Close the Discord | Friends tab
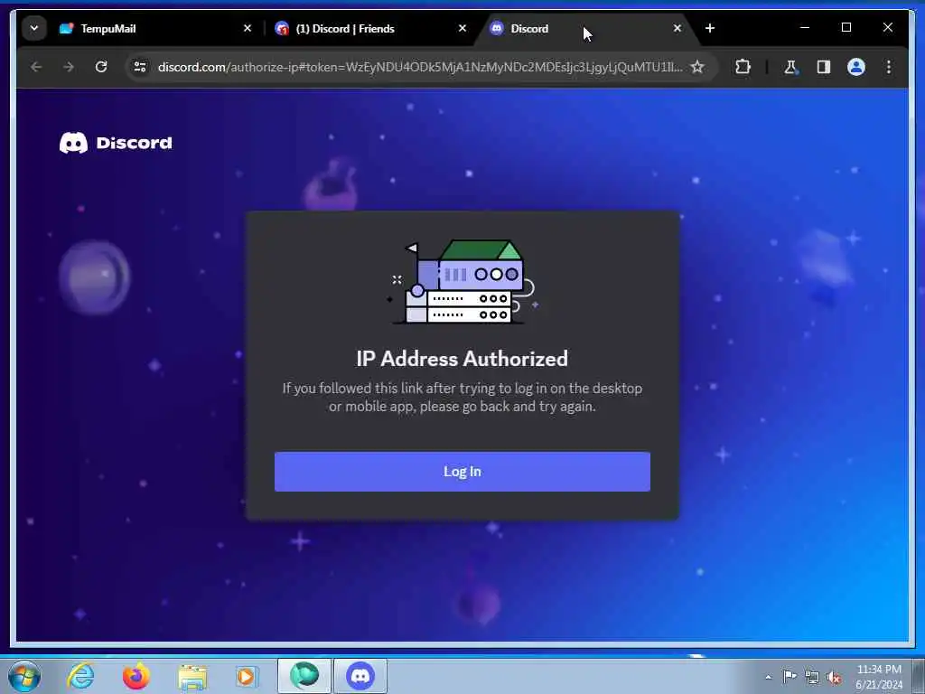This screenshot has width=925, height=694. [x=462, y=28]
